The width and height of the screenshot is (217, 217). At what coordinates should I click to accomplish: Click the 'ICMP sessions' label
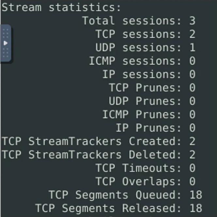(135, 61)
